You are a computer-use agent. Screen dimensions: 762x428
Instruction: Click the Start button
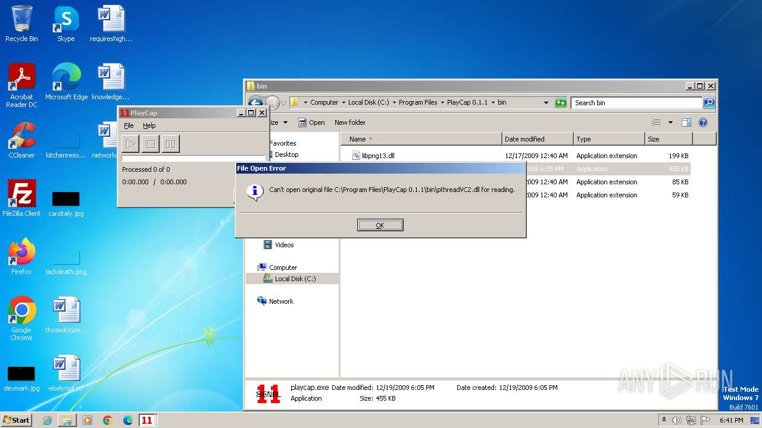(x=17, y=420)
